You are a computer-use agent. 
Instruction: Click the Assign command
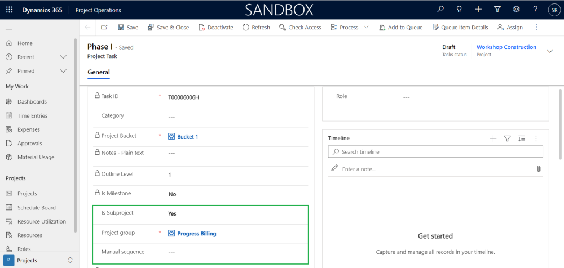(510, 27)
